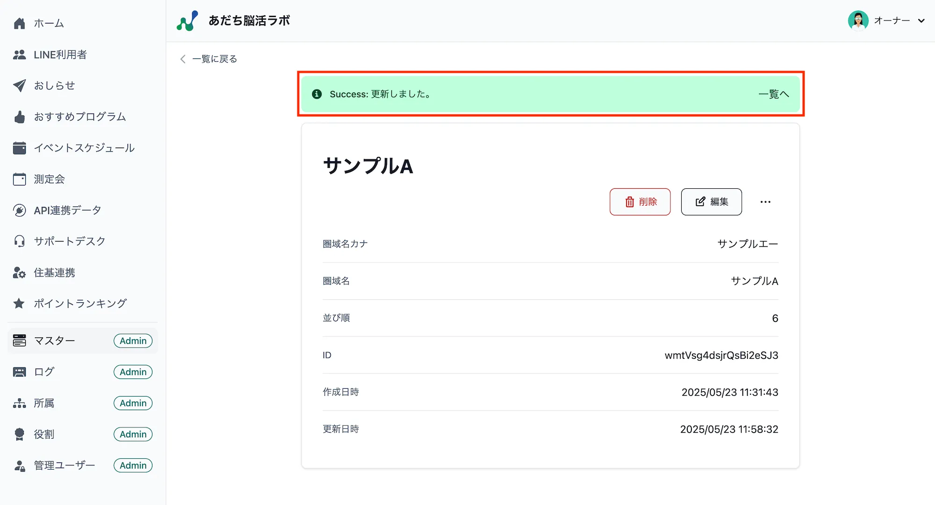Image resolution: width=935 pixels, height=505 pixels.
Task: Open the あだち脳活ラボ logo
Action: click(187, 20)
